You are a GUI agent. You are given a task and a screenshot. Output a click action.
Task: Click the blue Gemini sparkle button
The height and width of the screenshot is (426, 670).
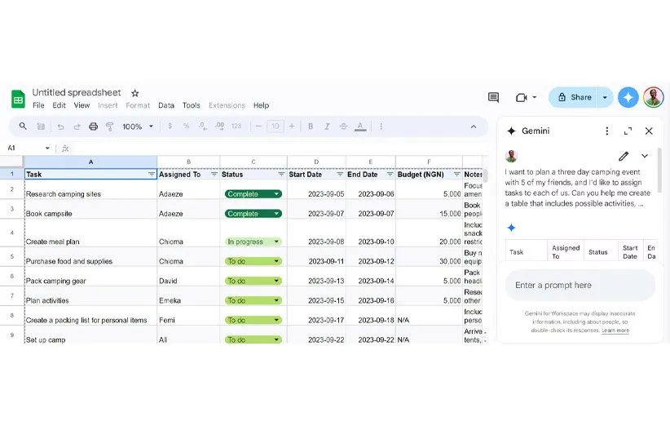click(628, 97)
